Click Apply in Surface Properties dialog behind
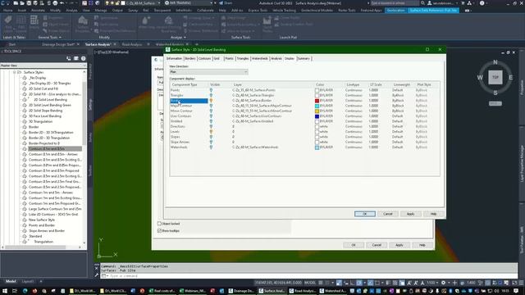 pos(399,245)
